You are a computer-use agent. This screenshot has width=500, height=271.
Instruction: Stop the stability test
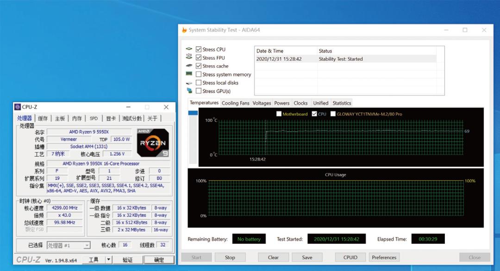tap(230, 258)
